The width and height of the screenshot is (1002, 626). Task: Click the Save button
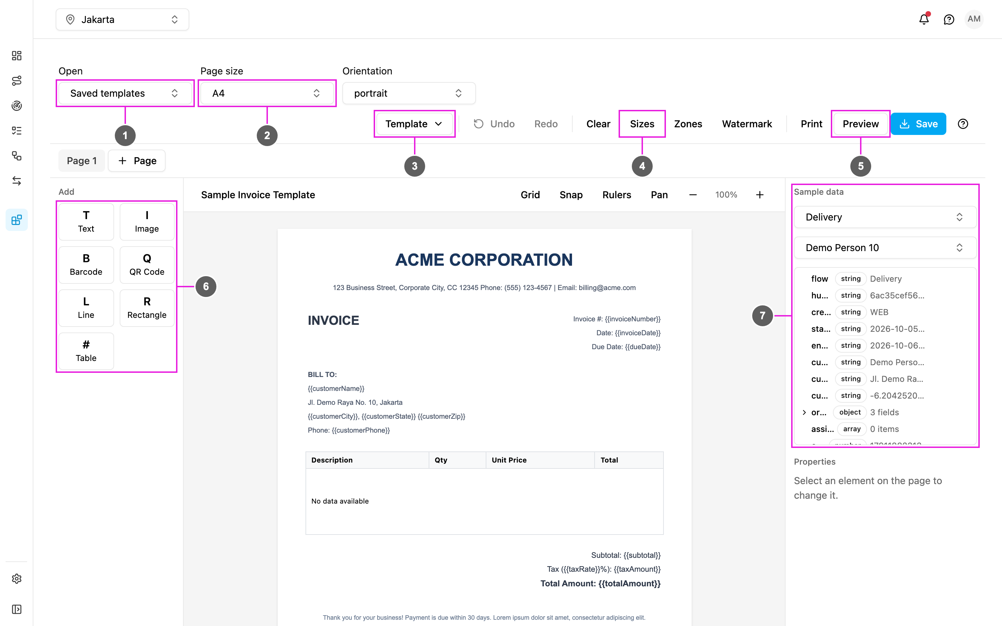(x=918, y=124)
